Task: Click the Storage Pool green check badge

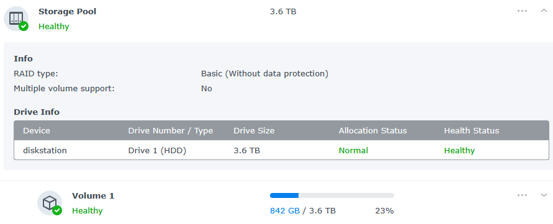Action: (24, 26)
